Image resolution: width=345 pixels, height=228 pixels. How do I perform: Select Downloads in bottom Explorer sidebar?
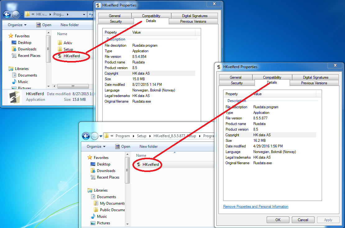tap(103, 171)
